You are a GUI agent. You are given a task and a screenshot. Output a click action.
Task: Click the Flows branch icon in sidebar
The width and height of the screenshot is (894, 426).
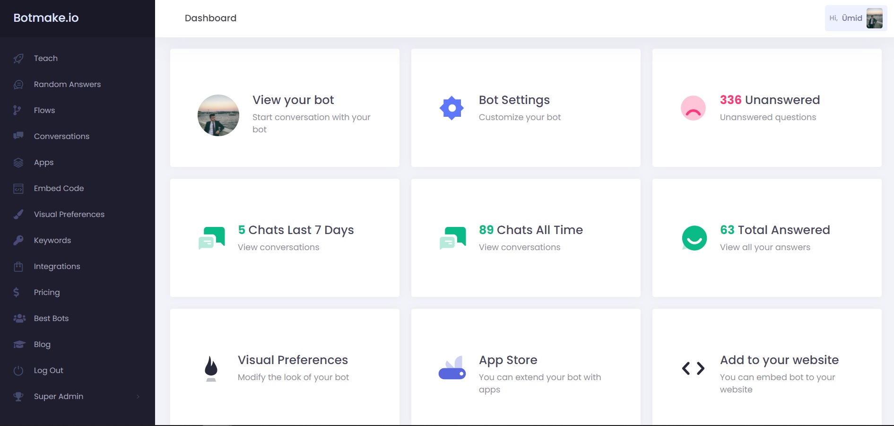click(x=17, y=110)
